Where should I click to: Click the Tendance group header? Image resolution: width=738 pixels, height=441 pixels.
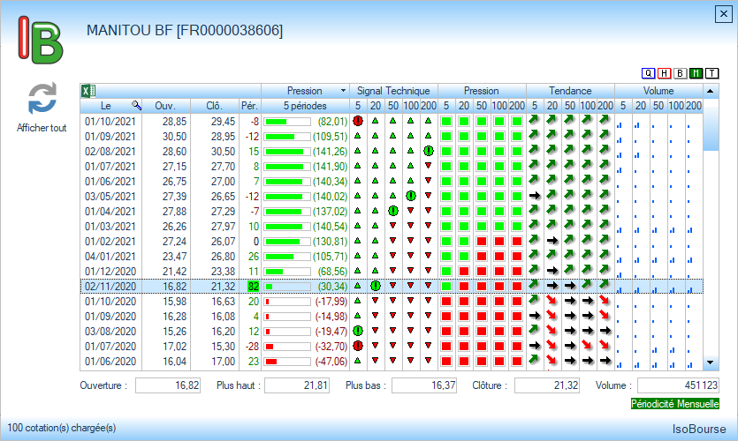coord(570,91)
